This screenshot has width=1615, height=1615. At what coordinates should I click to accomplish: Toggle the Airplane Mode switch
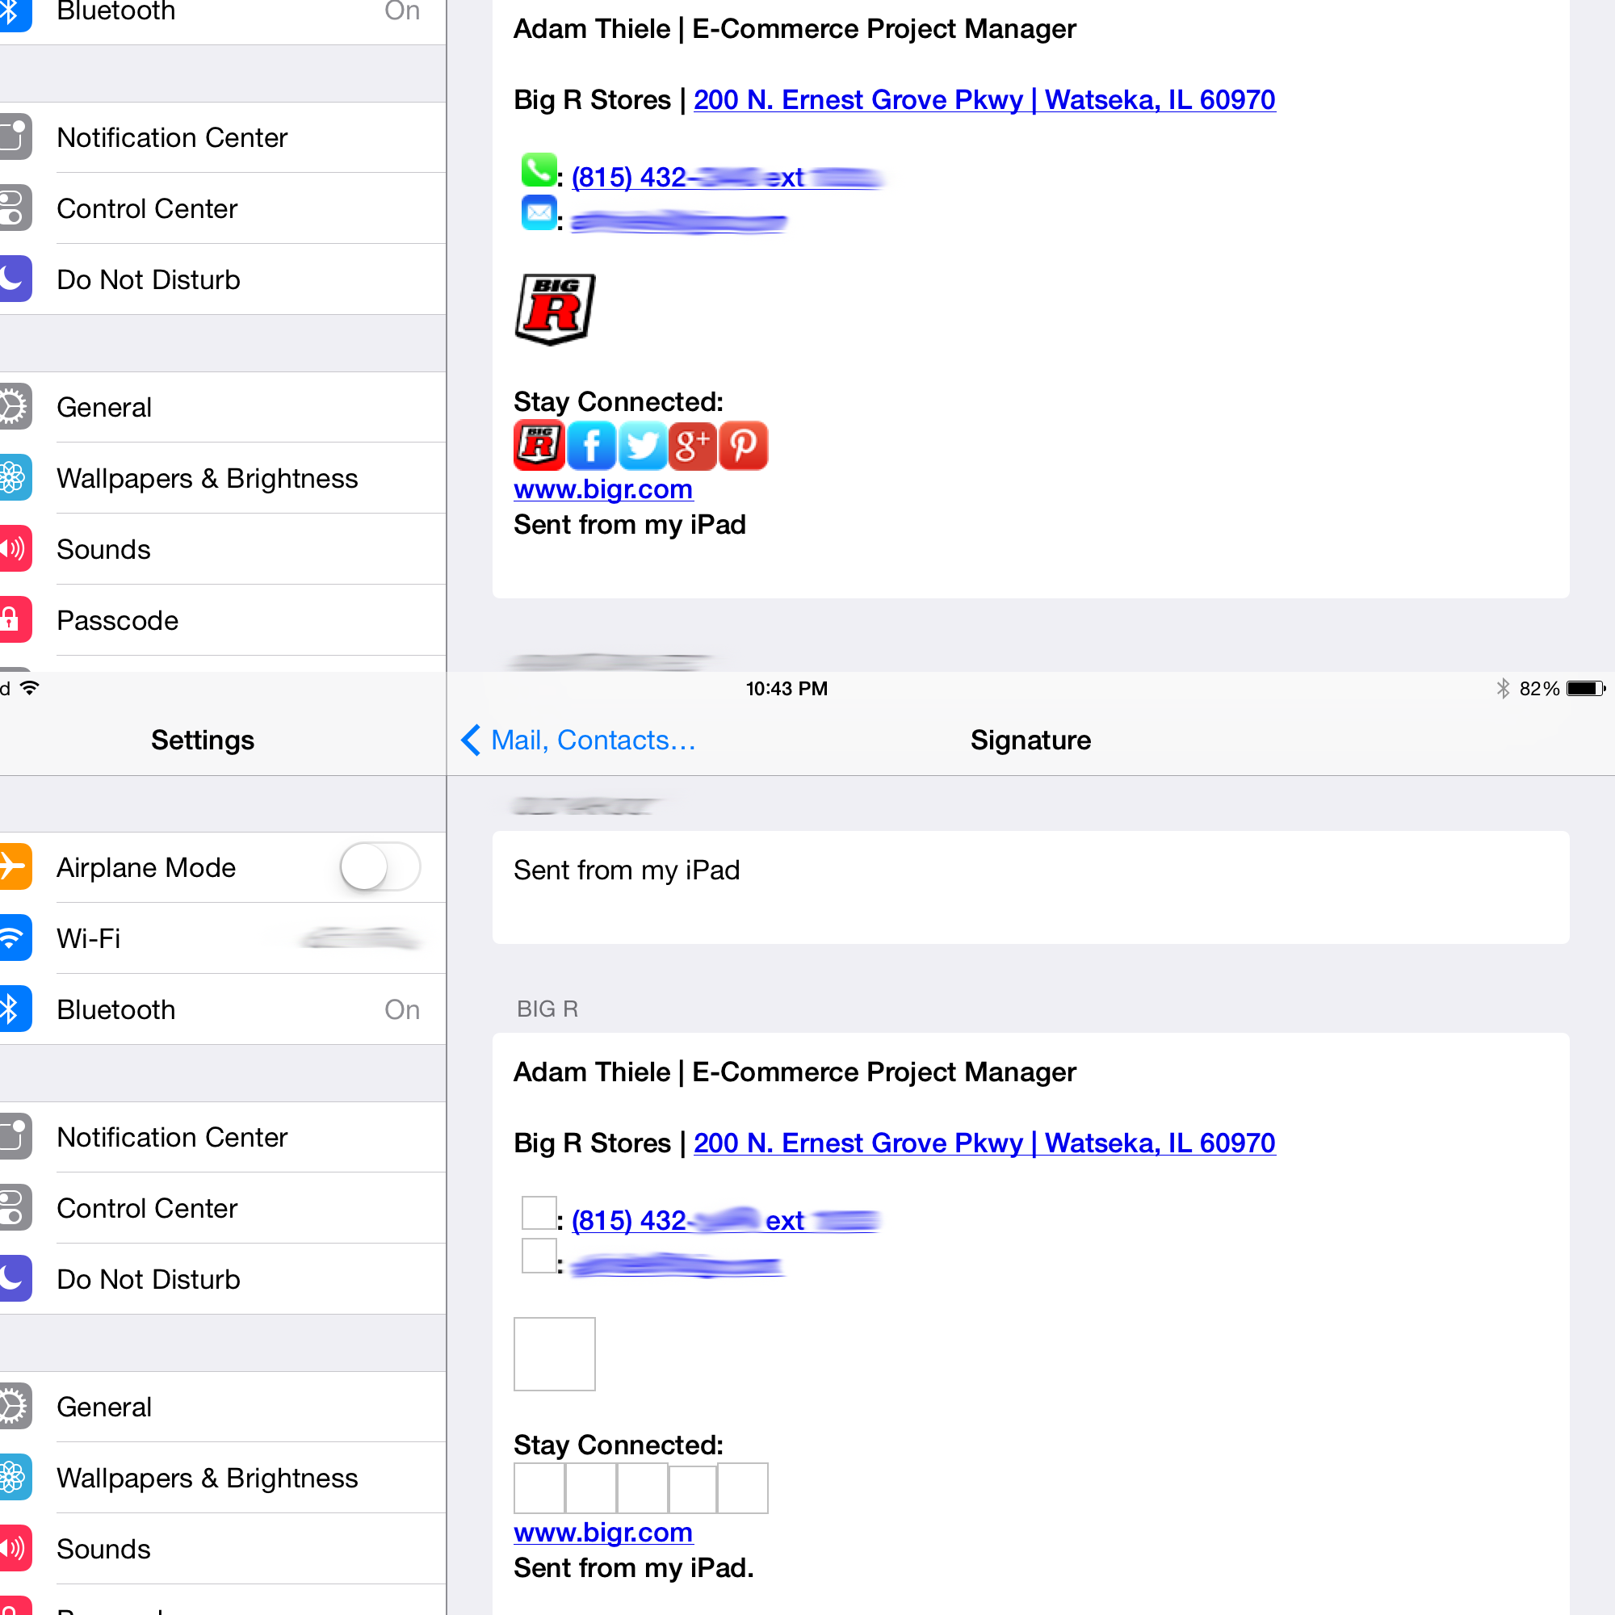coord(380,866)
